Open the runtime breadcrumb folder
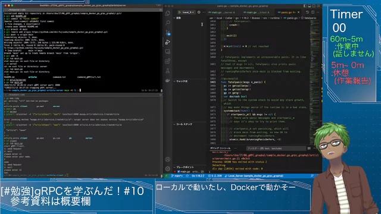Viewport: 381px width, 214px height. pyautogui.click(x=275, y=18)
